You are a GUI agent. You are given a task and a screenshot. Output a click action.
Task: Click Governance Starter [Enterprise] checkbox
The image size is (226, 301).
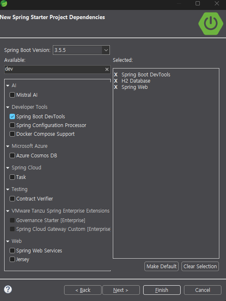pos(12,220)
